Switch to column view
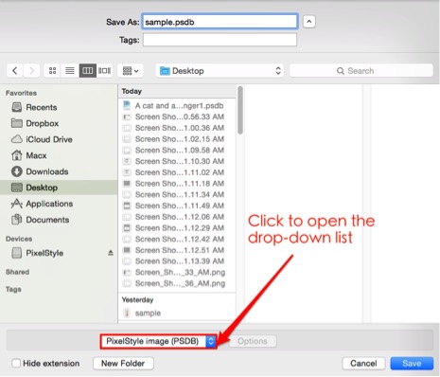This screenshot has width=440, height=377. click(x=87, y=71)
